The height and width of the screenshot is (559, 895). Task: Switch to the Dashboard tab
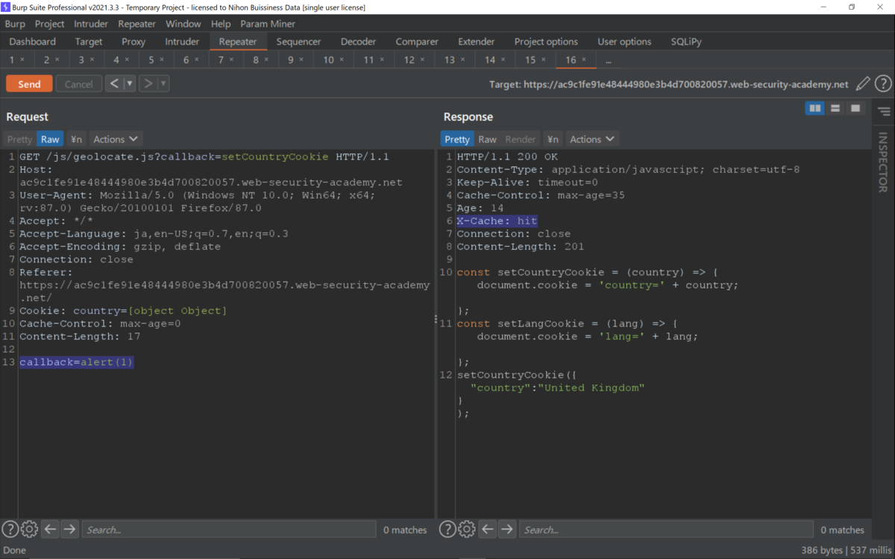point(33,42)
